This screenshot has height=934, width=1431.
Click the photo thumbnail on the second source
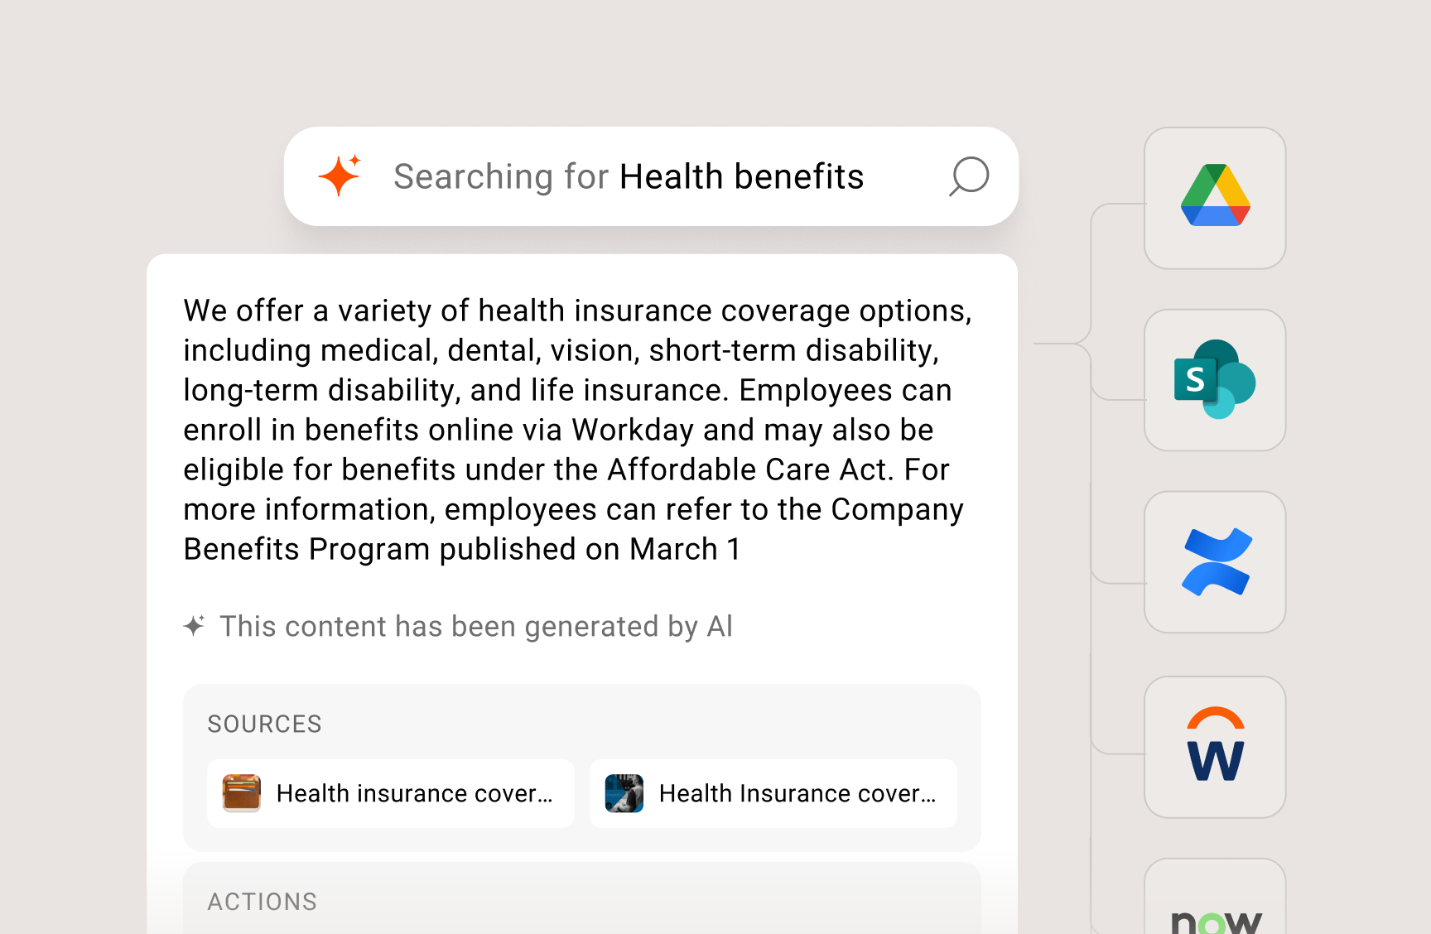(624, 793)
